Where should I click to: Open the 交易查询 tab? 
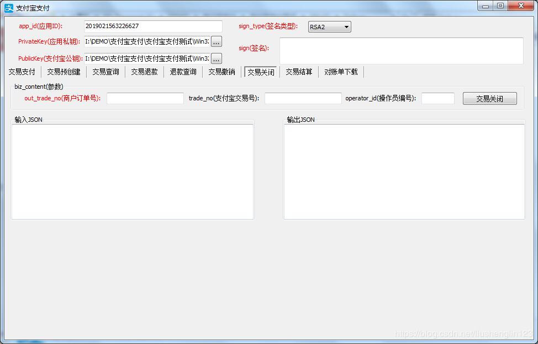click(x=106, y=72)
